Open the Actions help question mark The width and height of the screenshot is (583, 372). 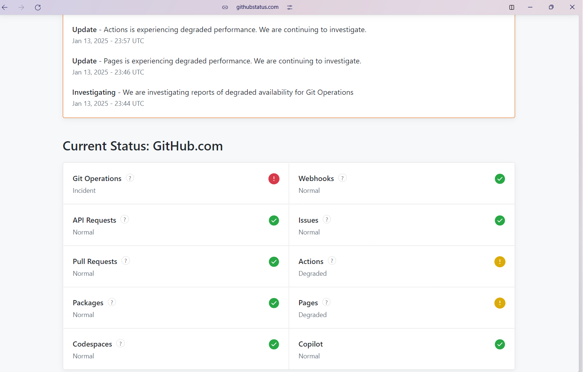[x=332, y=261]
